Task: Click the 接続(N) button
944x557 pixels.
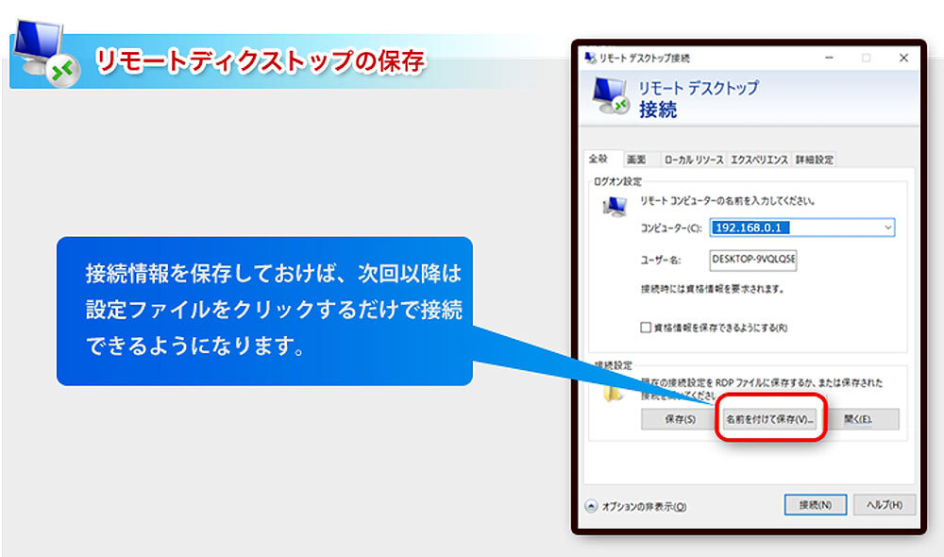Action: pos(816,505)
